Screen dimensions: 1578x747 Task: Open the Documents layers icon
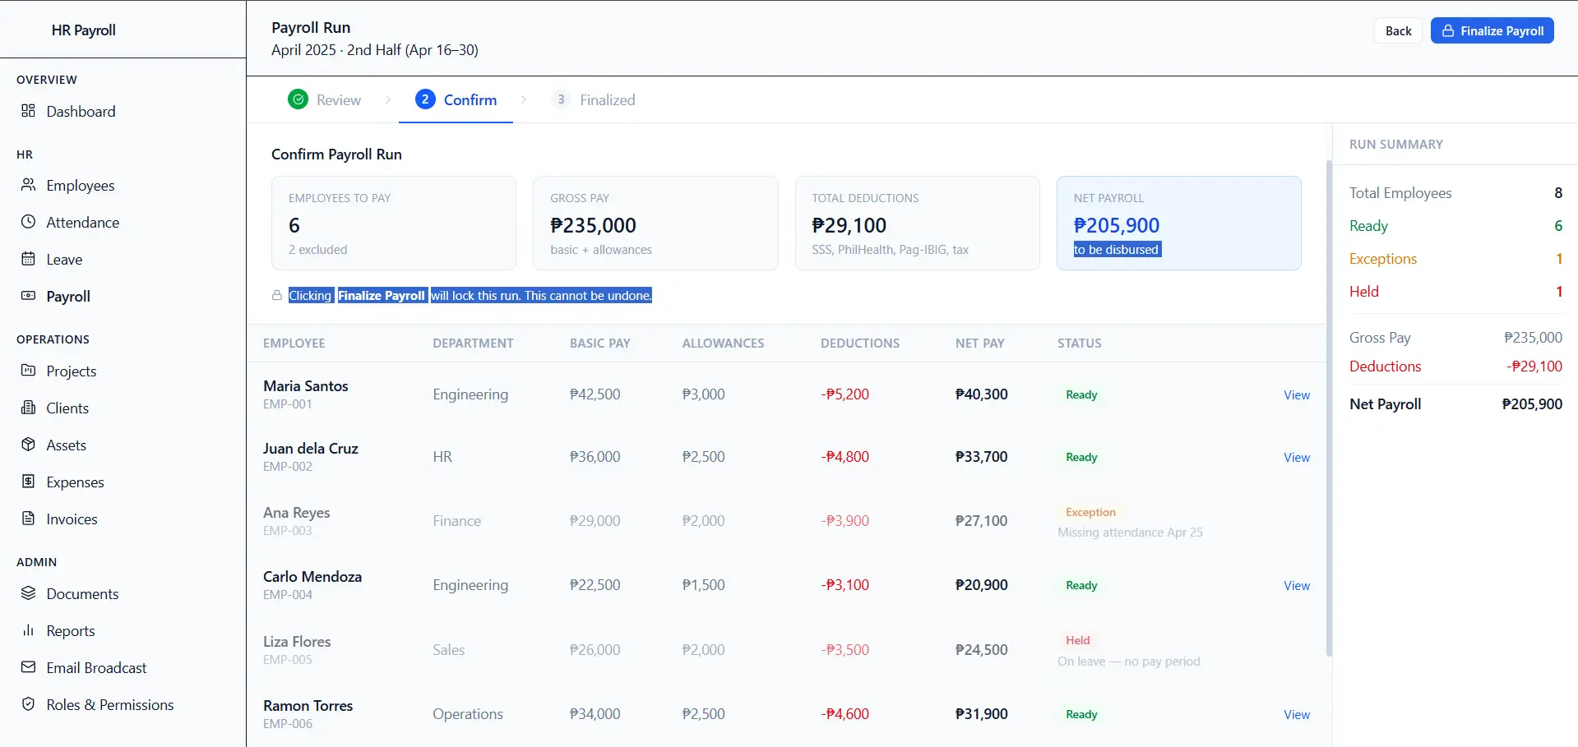tap(28, 593)
